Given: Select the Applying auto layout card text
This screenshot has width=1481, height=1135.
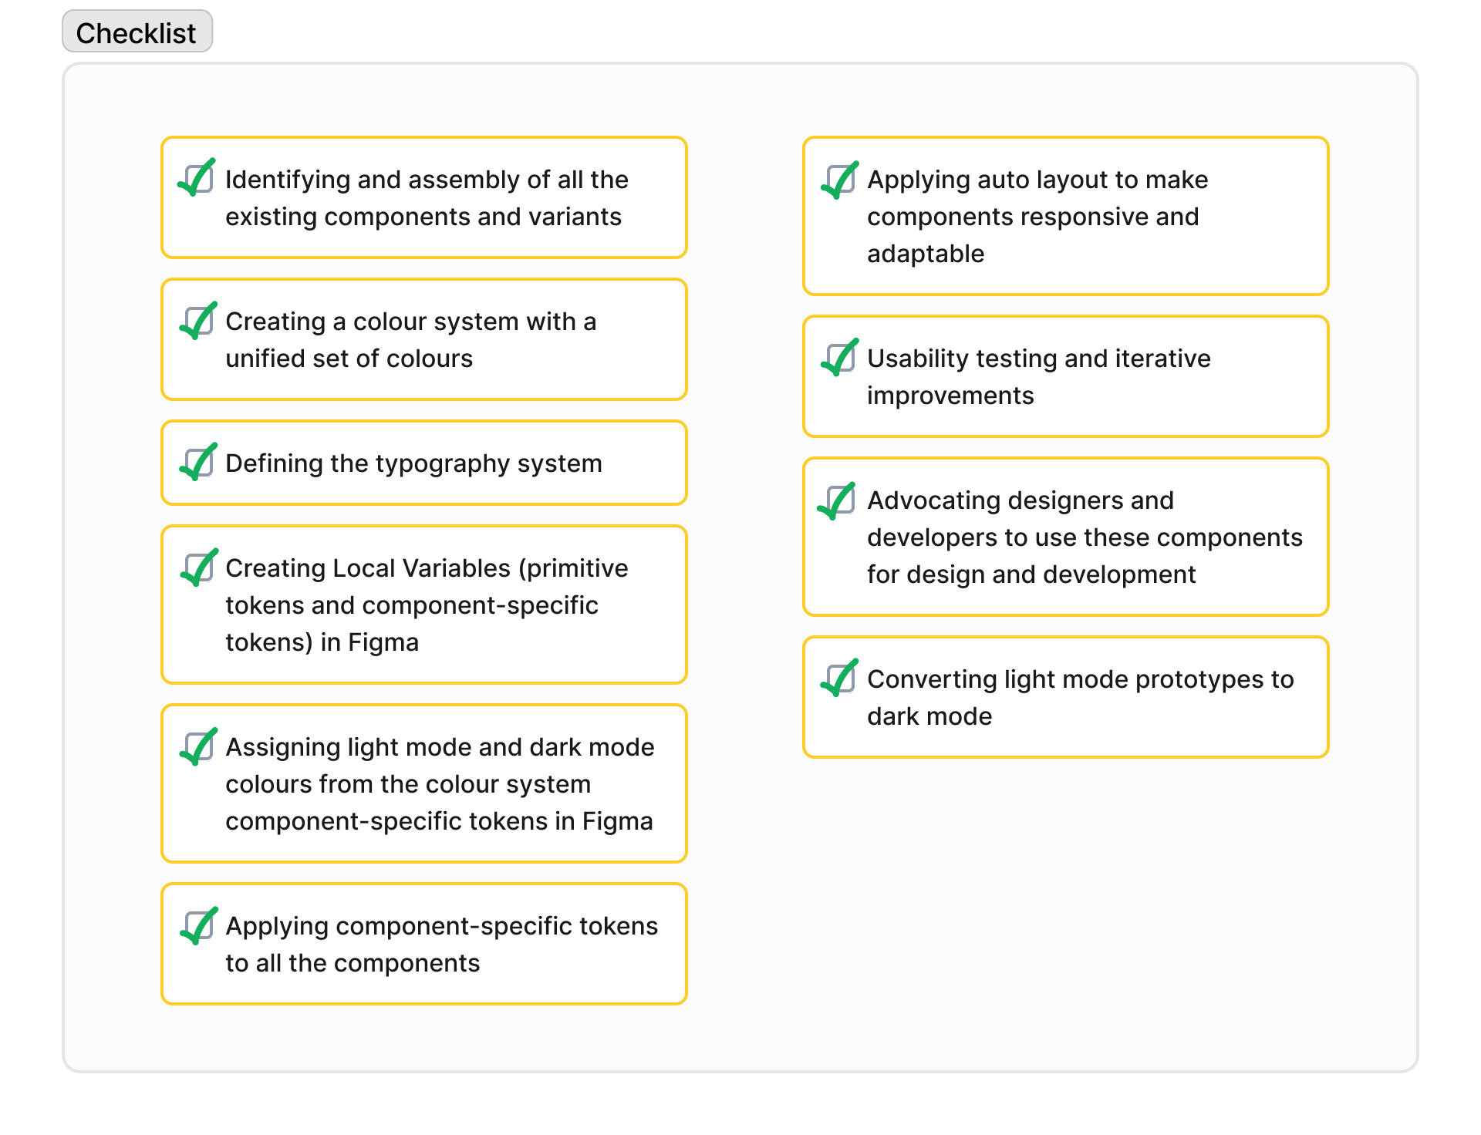Looking at the screenshot, I should pyautogui.click(x=1037, y=216).
